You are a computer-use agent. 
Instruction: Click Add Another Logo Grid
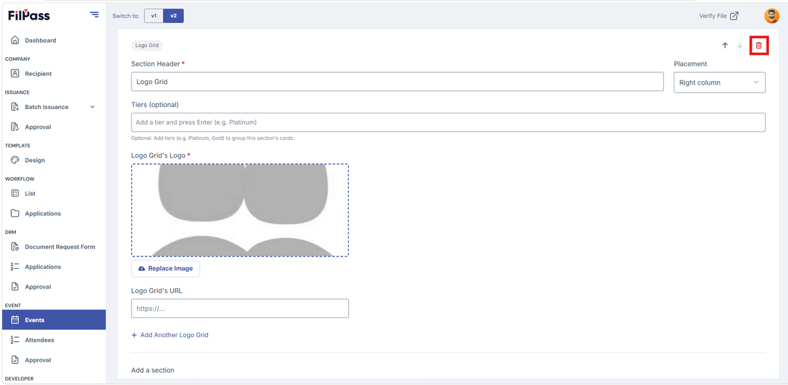coord(170,335)
